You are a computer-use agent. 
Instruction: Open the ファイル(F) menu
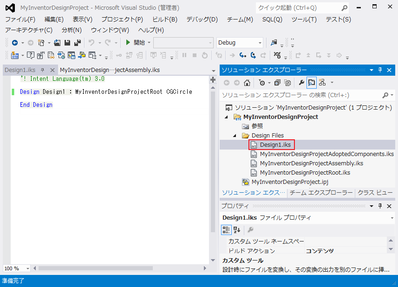click(x=20, y=20)
